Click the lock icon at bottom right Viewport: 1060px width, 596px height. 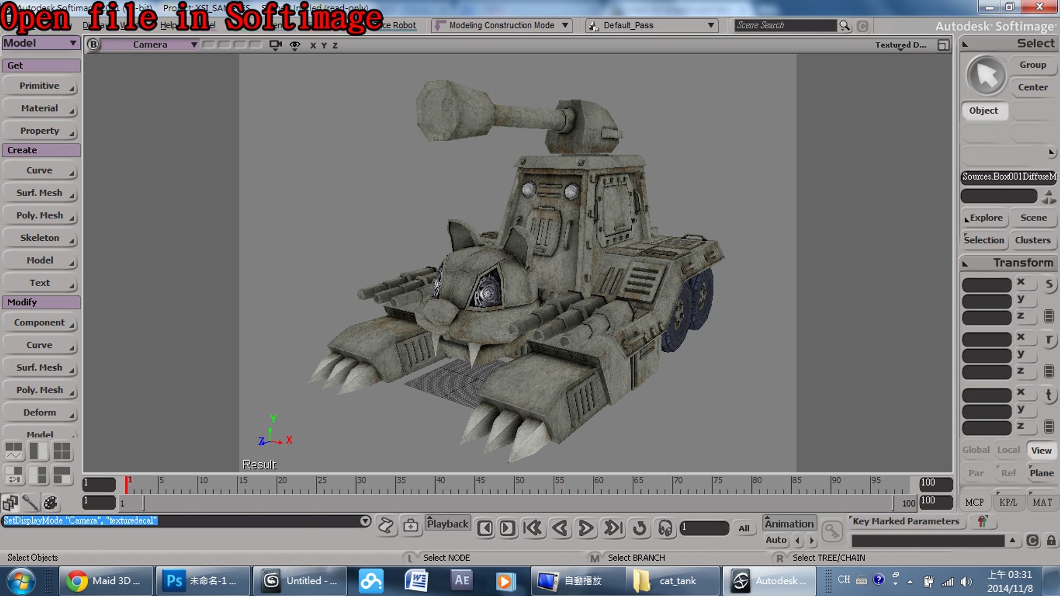click(x=1051, y=541)
